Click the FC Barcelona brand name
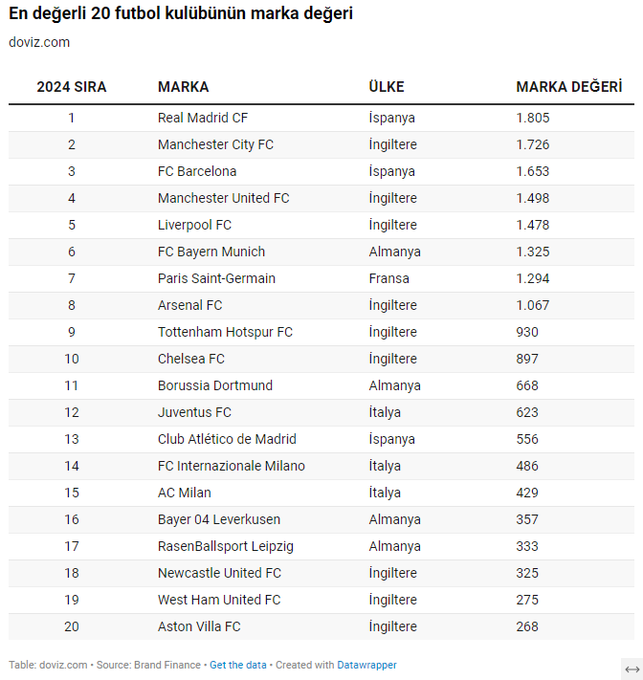The image size is (643, 680). [197, 171]
